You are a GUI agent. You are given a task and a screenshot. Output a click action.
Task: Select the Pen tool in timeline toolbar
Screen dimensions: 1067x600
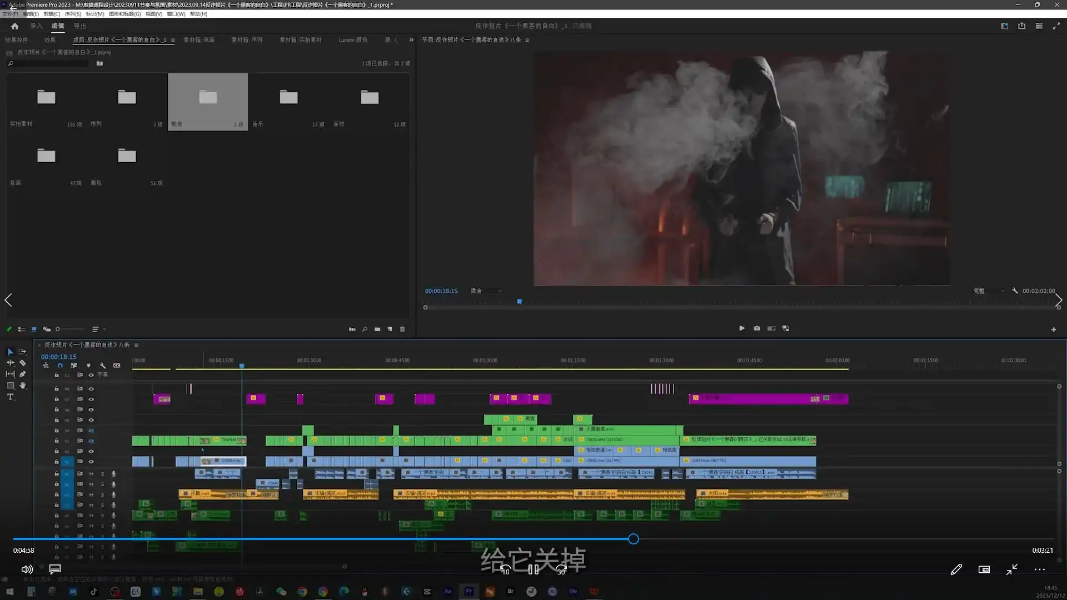[x=23, y=374]
